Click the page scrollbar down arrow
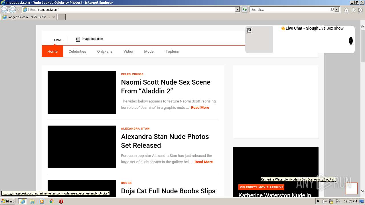The image size is (365, 205). 363,191
